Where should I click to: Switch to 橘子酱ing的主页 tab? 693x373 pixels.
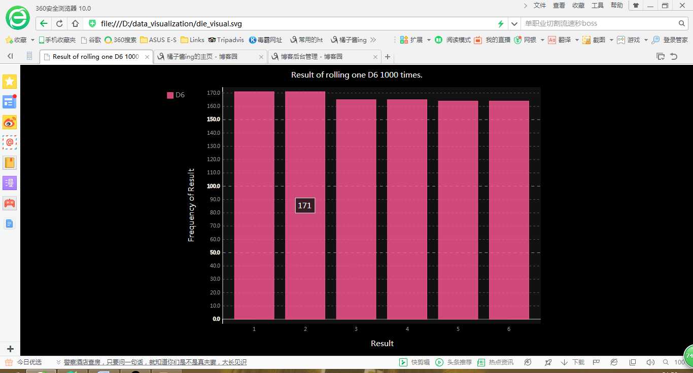point(210,57)
